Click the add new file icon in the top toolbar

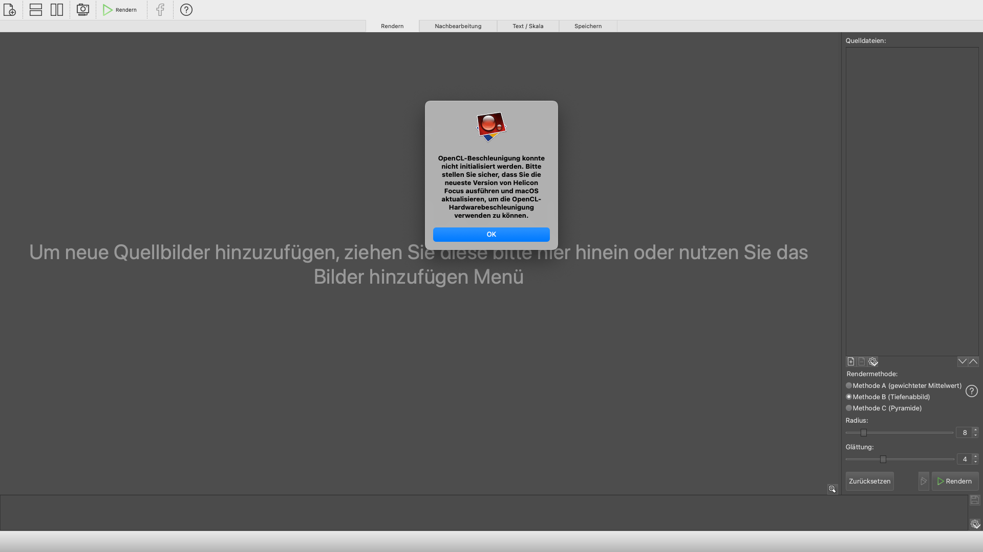(x=10, y=10)
